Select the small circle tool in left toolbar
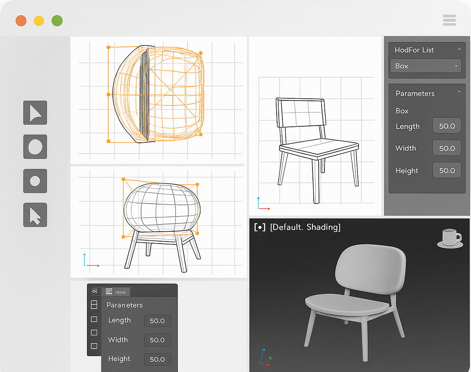This screenshot has height=372, width=471. coord(35,181)
